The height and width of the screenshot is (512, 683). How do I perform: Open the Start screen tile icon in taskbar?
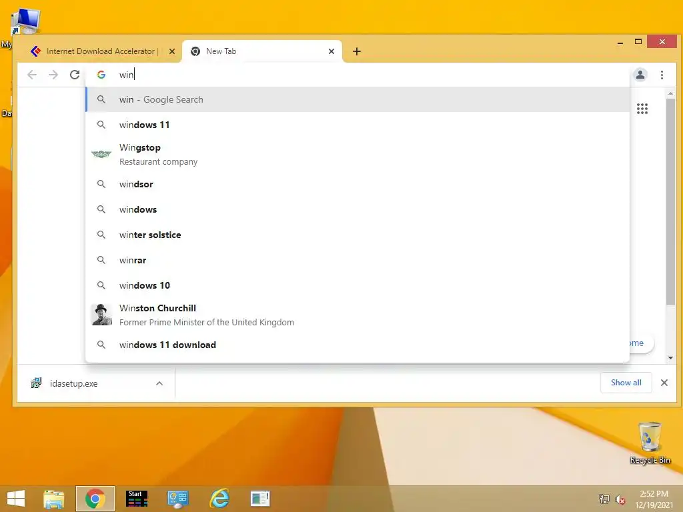point(136,499)
